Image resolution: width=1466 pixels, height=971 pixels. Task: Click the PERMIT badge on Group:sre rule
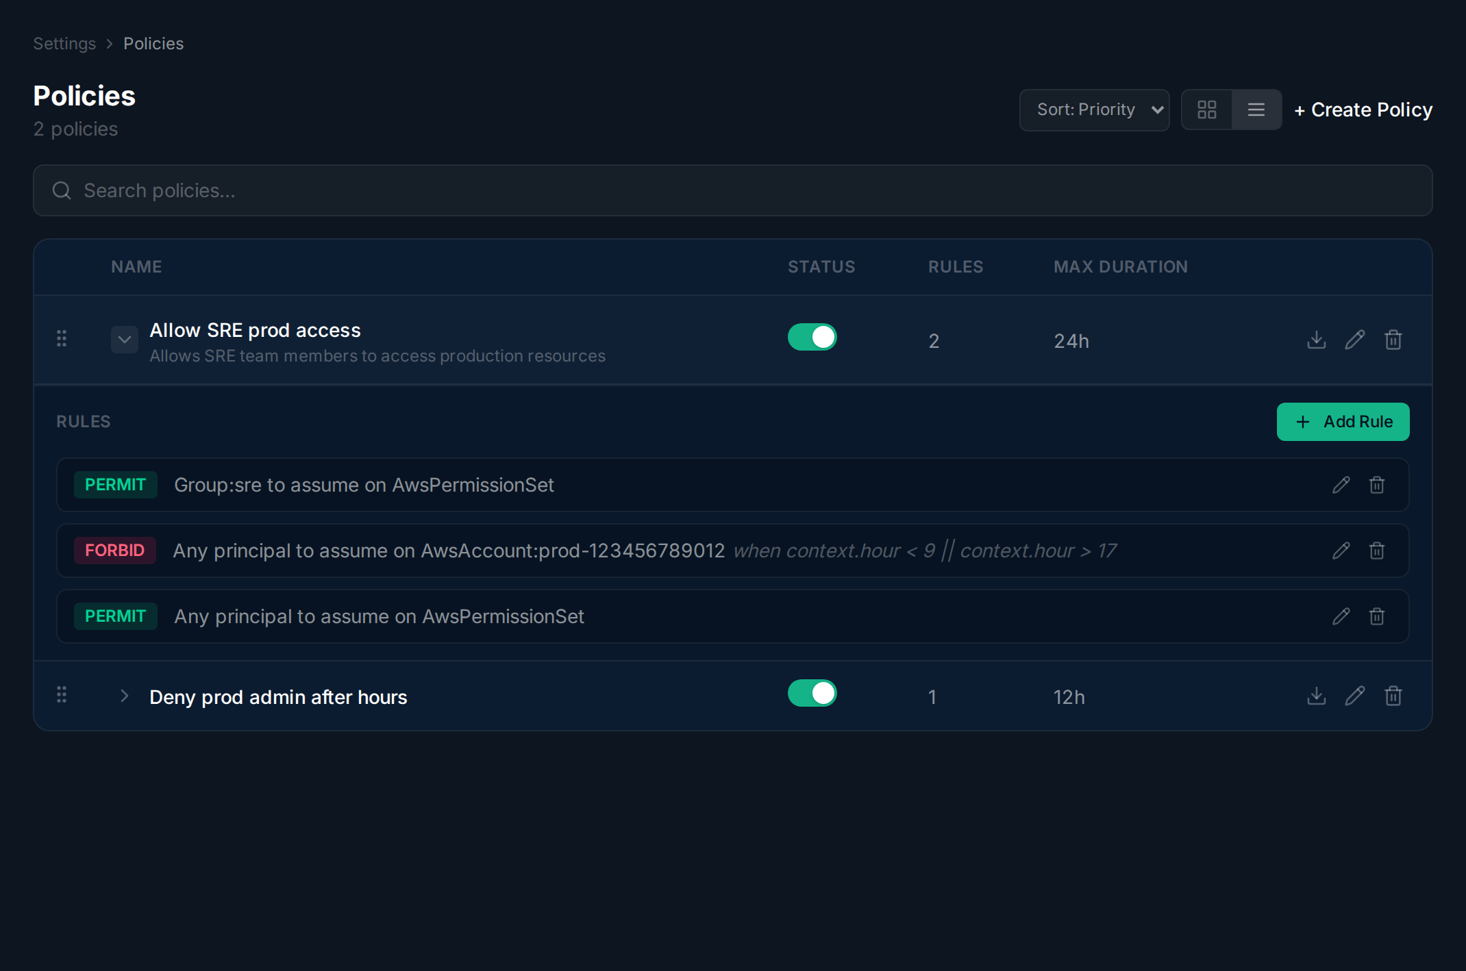116,485
